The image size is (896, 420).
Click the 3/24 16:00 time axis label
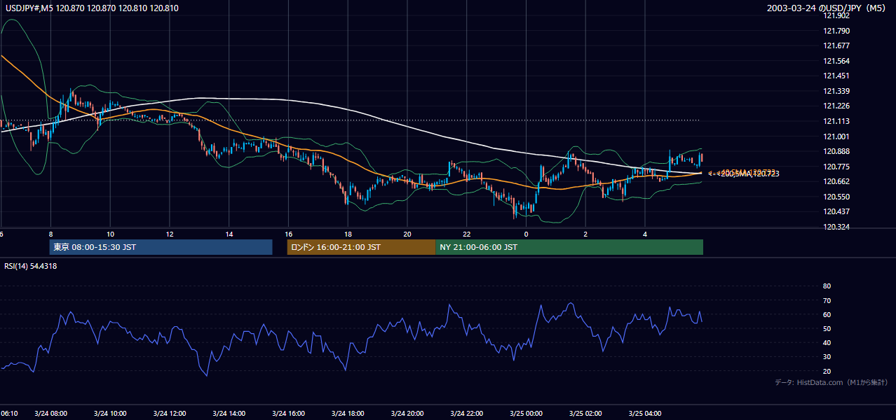click(x=287, y=414)
